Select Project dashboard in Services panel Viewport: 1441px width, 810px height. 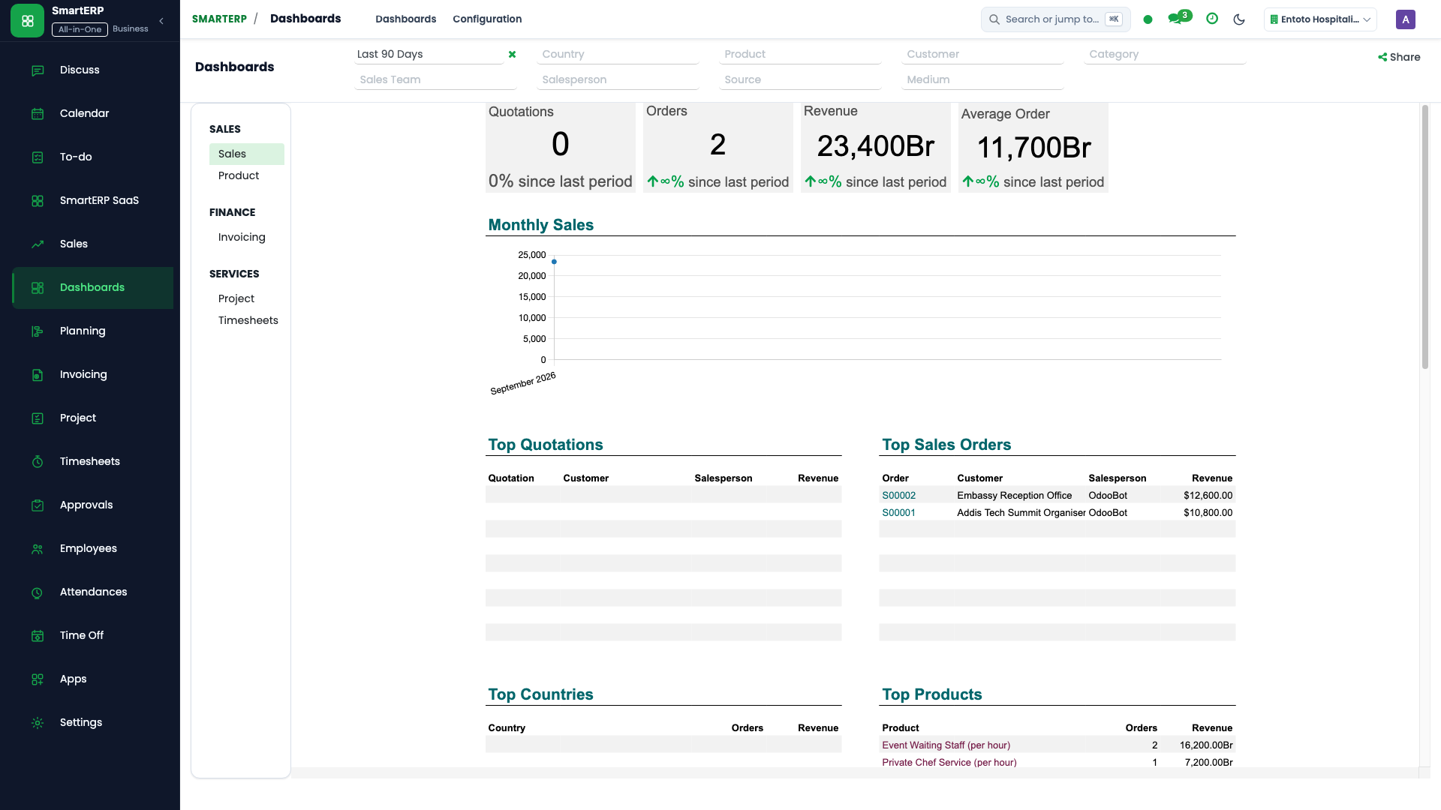coord(246,298)
